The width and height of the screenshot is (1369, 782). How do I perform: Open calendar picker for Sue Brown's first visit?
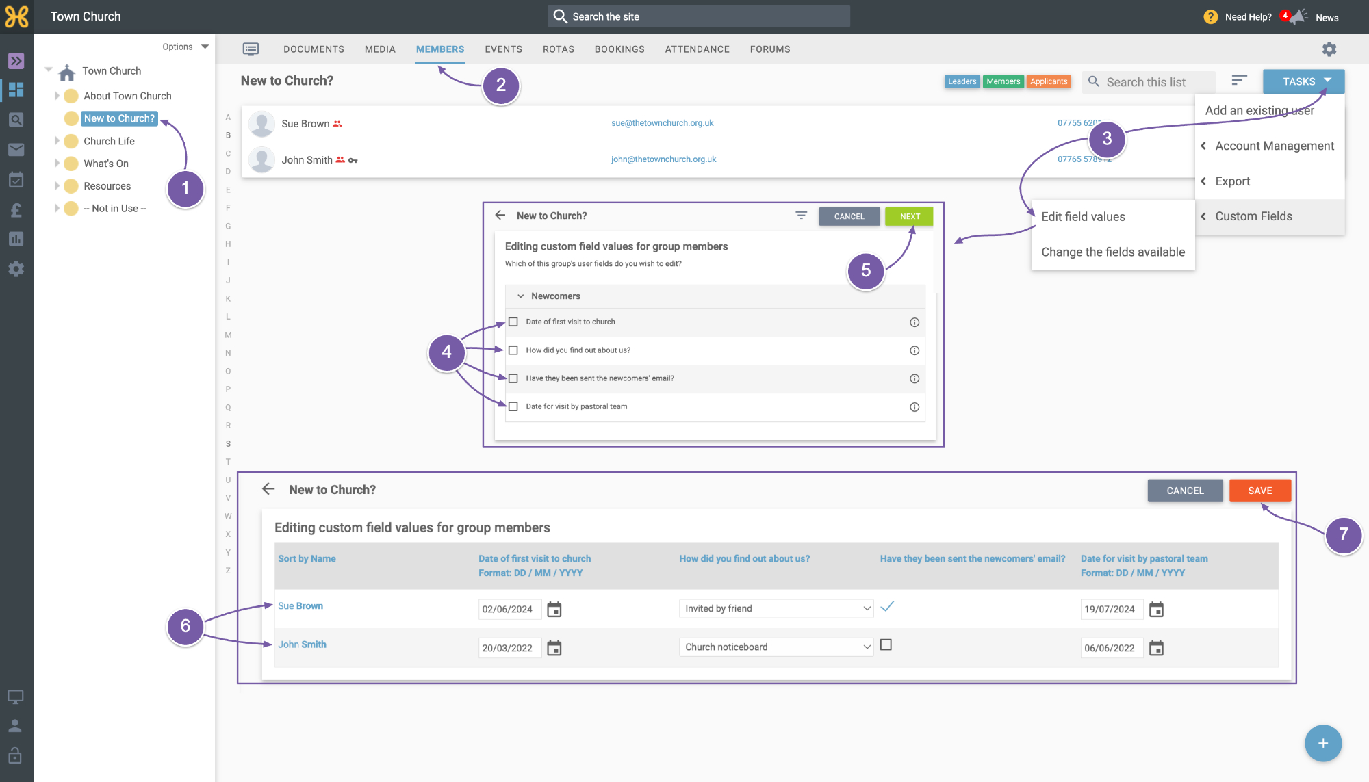click(x=554, y=609)
